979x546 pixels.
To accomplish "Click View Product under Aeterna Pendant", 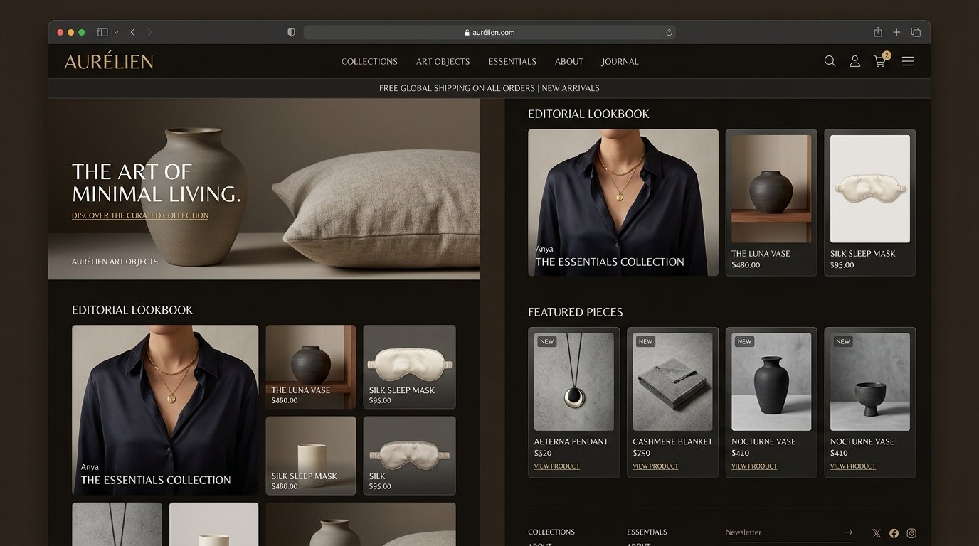I will 557,466.
